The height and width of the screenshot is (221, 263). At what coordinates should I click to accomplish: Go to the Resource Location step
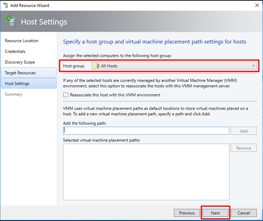(22, 41)
